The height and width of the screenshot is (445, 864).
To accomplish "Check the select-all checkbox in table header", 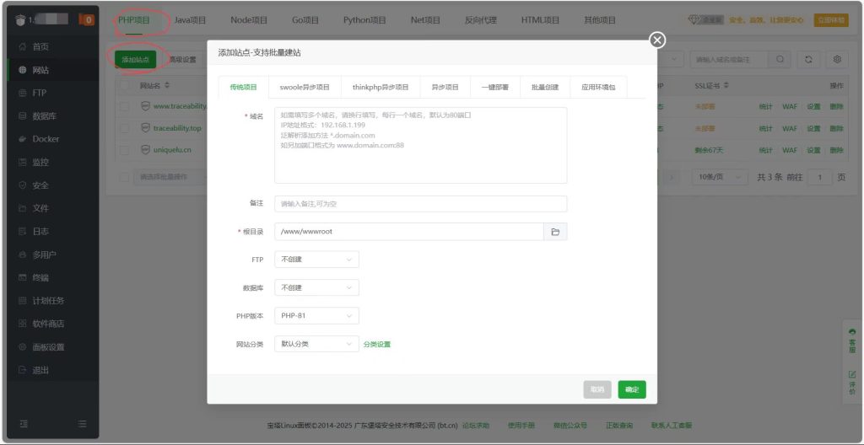I will (x=124, y=85).
